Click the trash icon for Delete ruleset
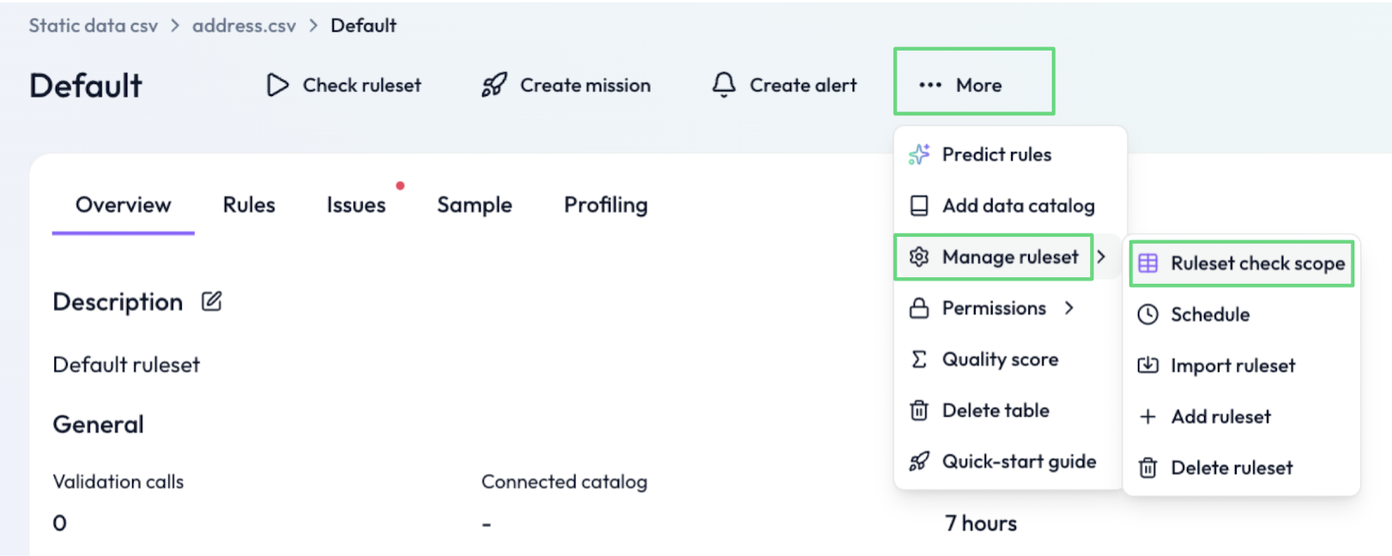 [x=1147, y=468]
